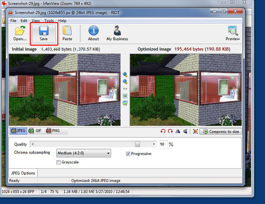Open the Edit menu
This screenshot has height=204, width=265.
tap(24, 21)
